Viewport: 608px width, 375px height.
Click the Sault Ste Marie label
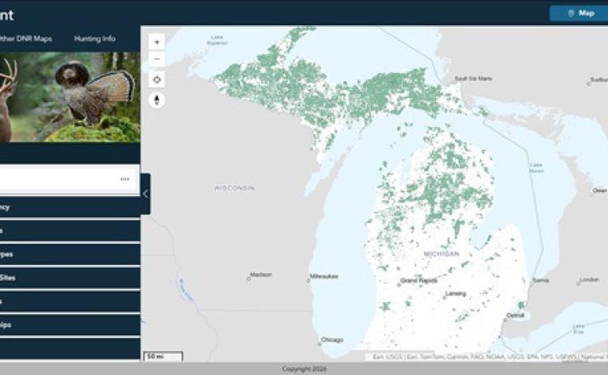tap(473, 79)
